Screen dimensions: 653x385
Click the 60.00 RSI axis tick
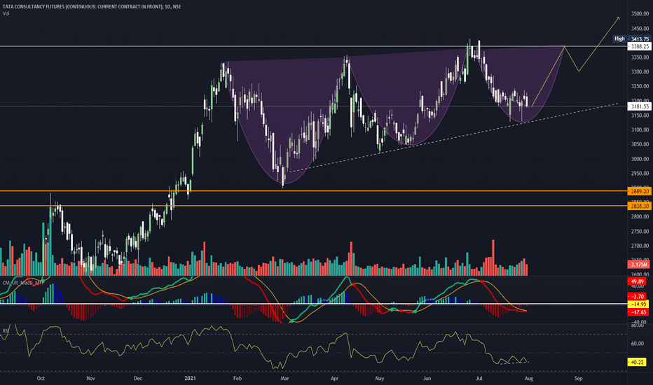[x=638, y=344]
